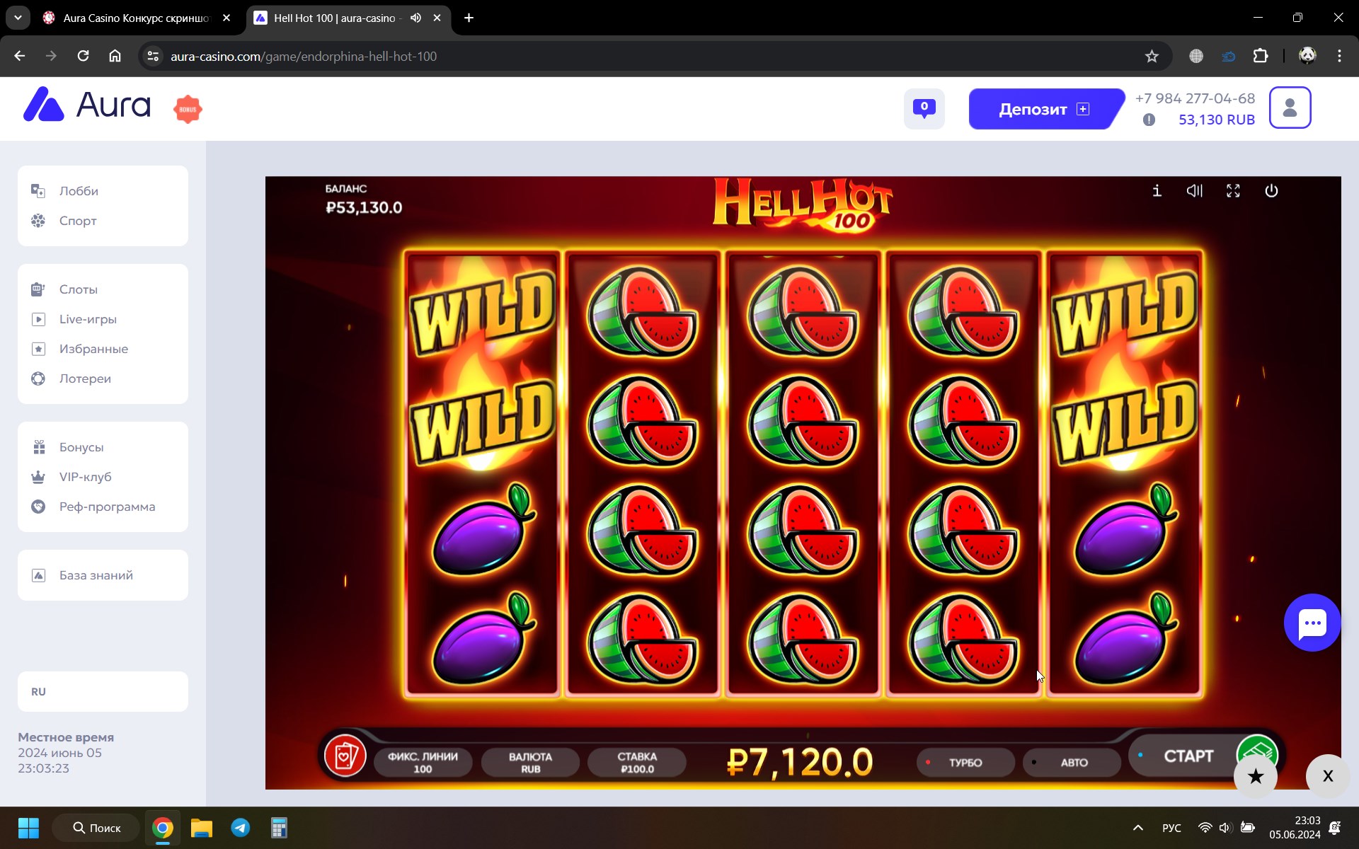Image resolution: width=1359 pixels, height=849 pixels.
Task: Open the red gamble cards icon
Action: (x=345, y=756)
